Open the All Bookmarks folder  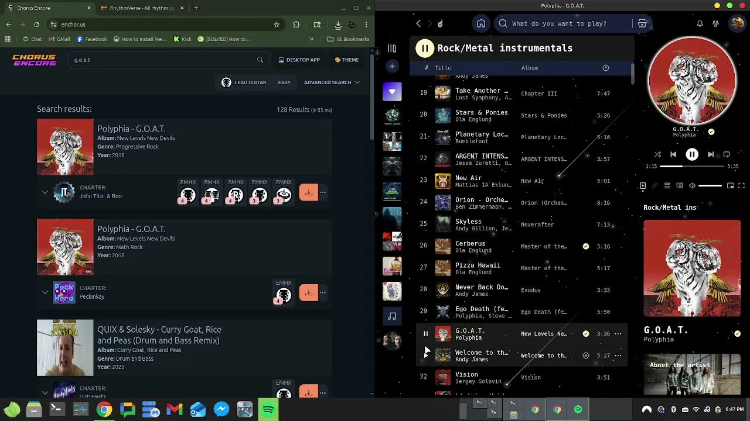pyautogui.click(x=348, y=39)
